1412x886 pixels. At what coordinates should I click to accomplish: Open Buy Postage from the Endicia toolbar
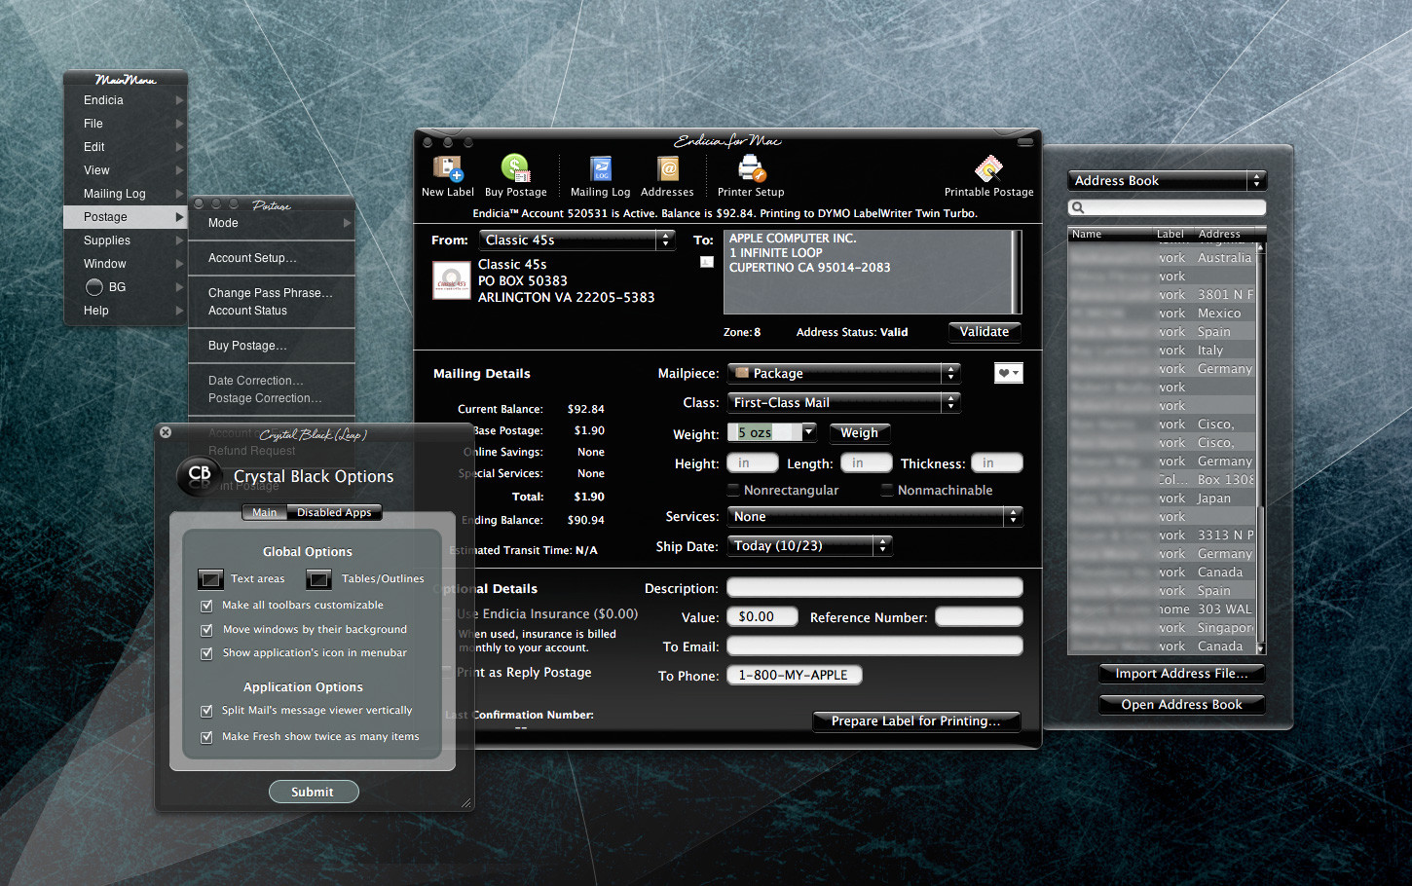click(x=515, y=176)
